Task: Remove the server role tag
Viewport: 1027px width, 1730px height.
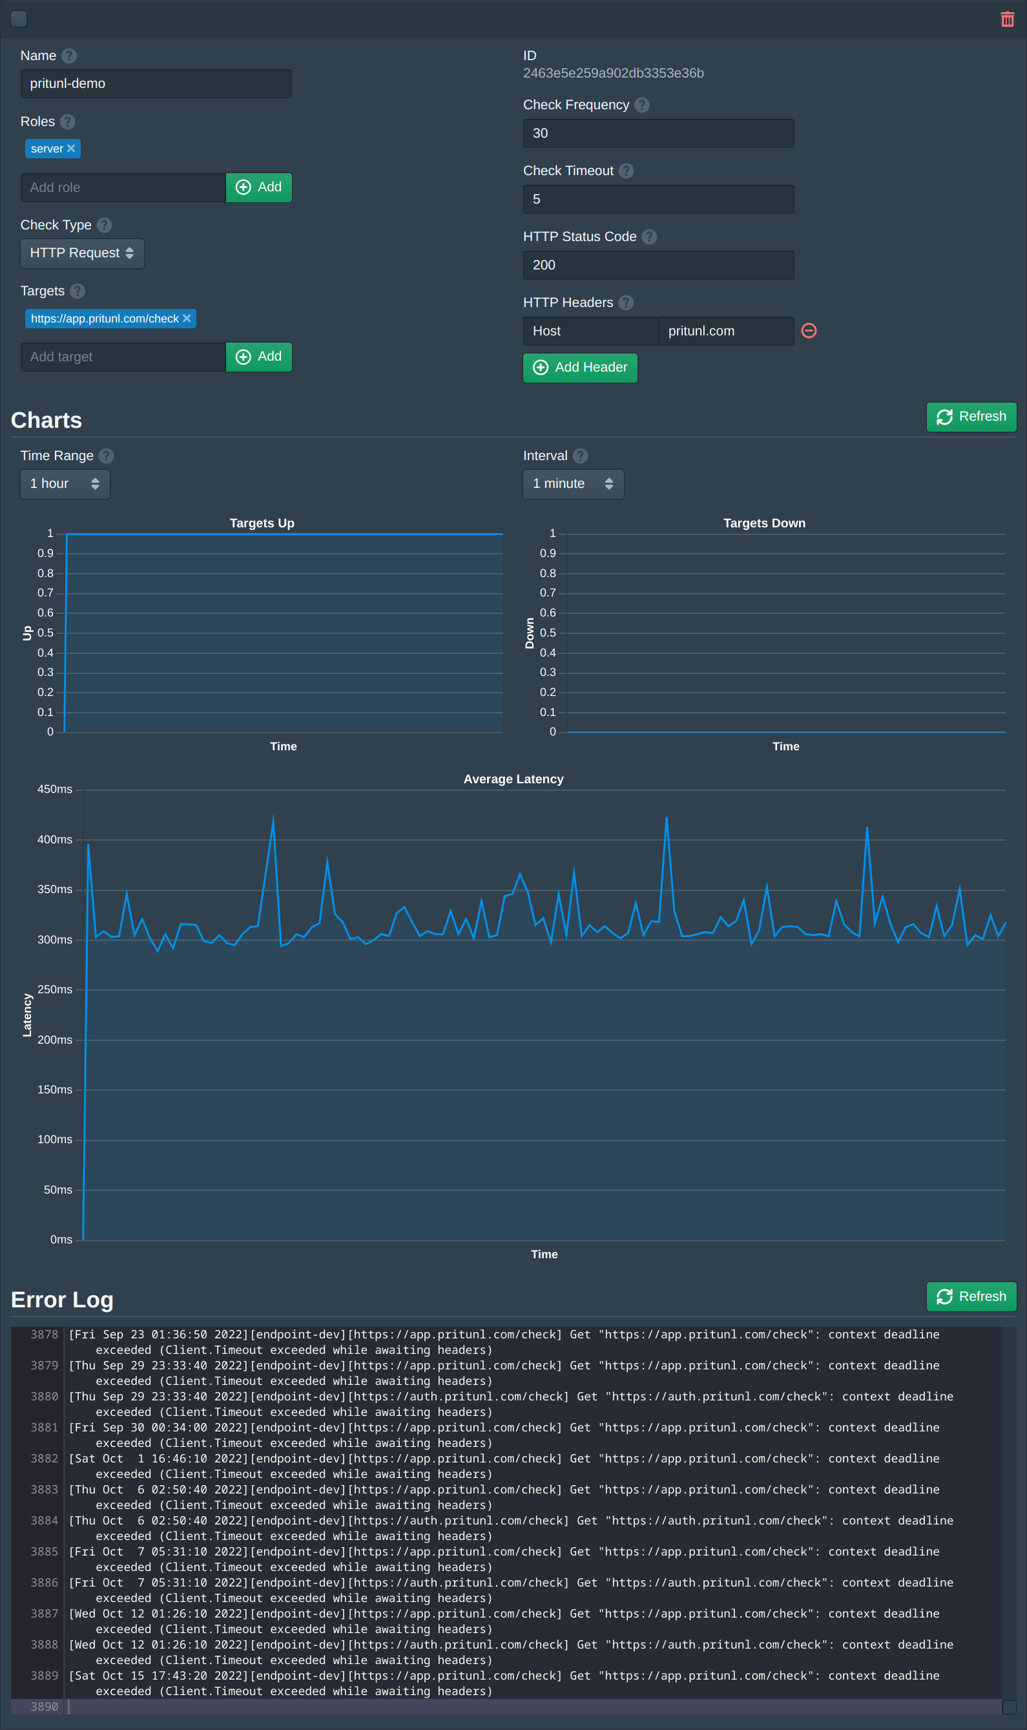Action: point(70,149)
